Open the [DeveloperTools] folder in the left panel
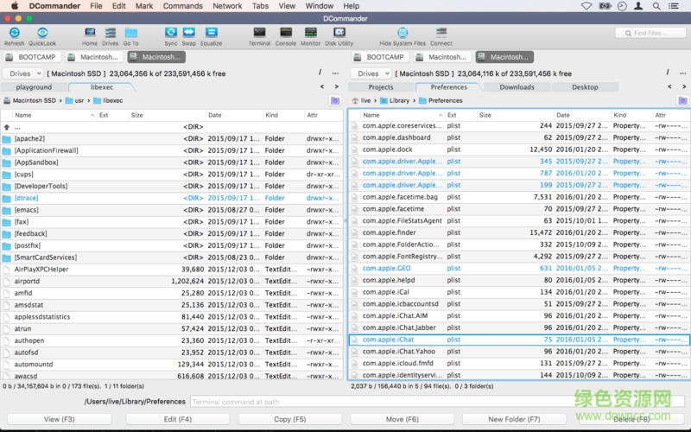Viewport: 691px width, 432px height. pyautogui.click(x=41, y=186)
